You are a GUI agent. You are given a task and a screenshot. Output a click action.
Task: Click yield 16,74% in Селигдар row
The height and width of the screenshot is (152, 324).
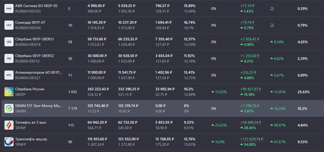[x=190, y=22]
